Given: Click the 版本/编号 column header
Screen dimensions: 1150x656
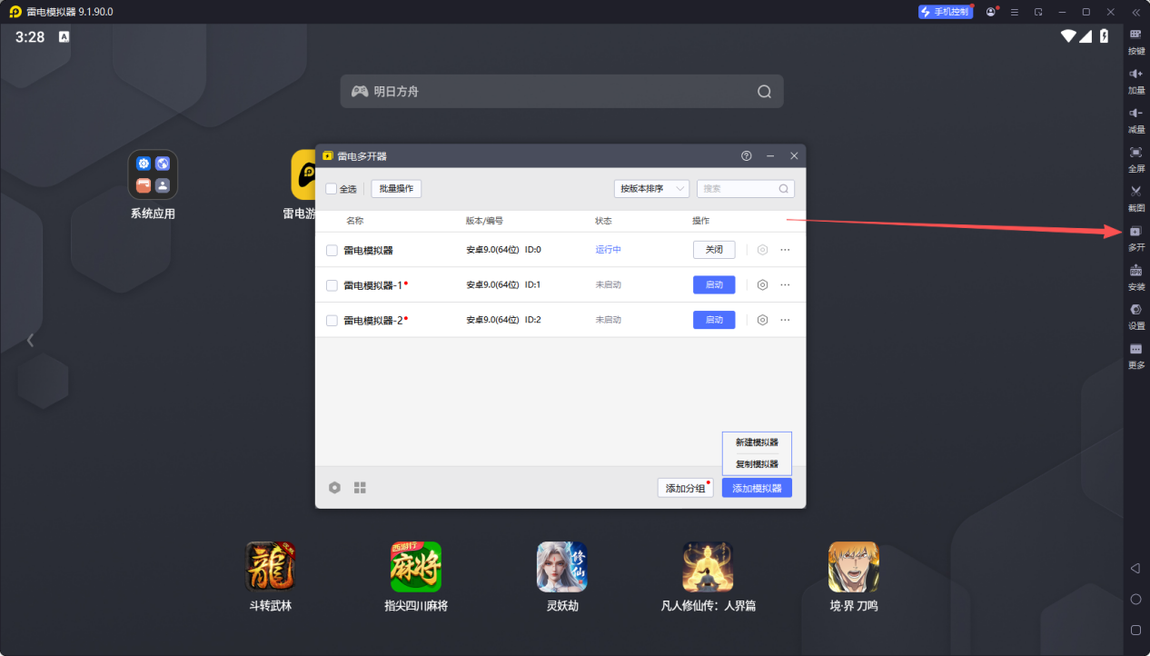Looking at the screenshot, I should pyautogui.click(x=484, y=221).
